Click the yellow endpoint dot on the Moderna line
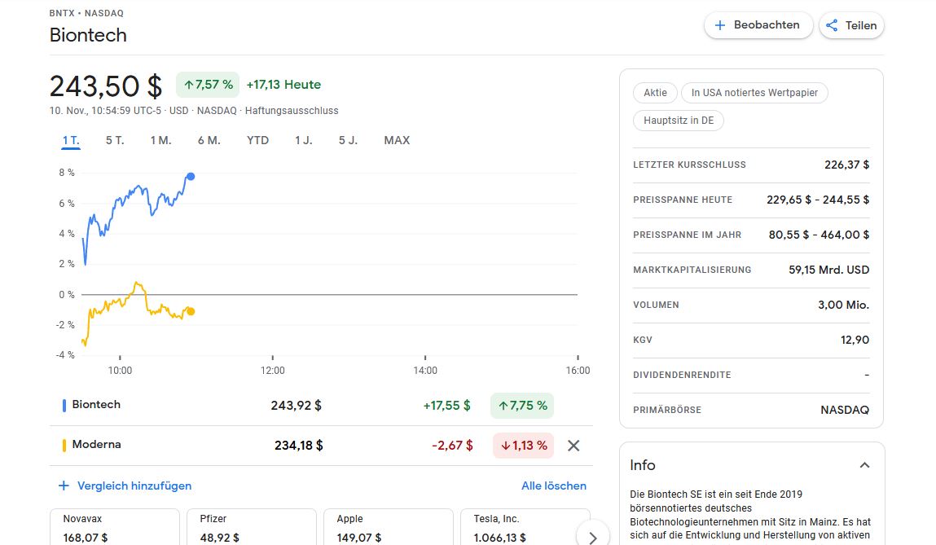Viewport: 936px width, 545px height. [191, 311]
